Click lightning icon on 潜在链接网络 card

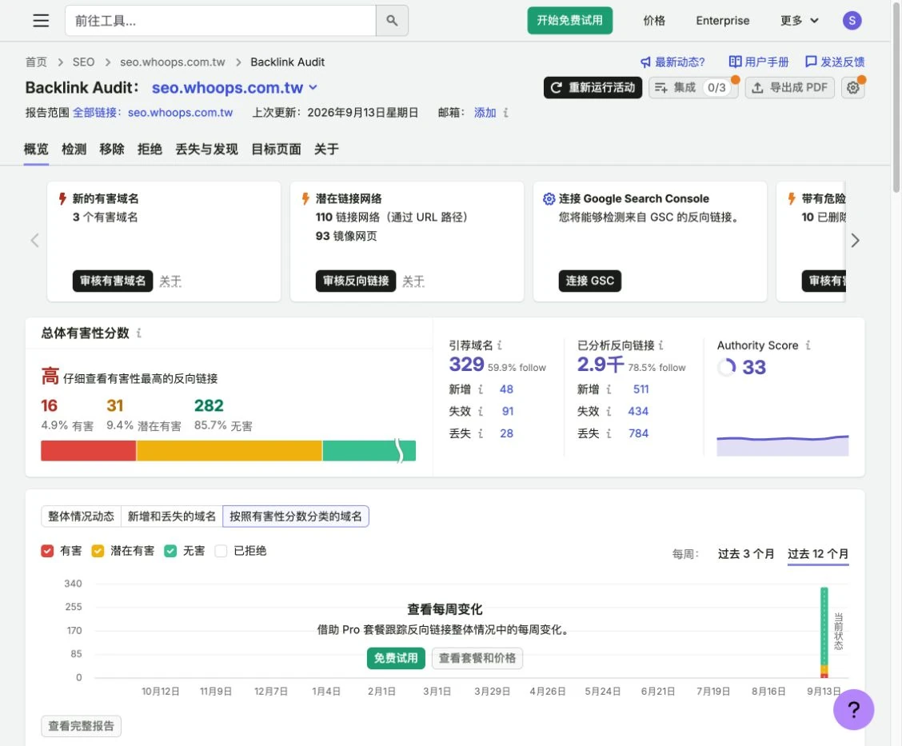pyautogui.click(x=305, y=199)
